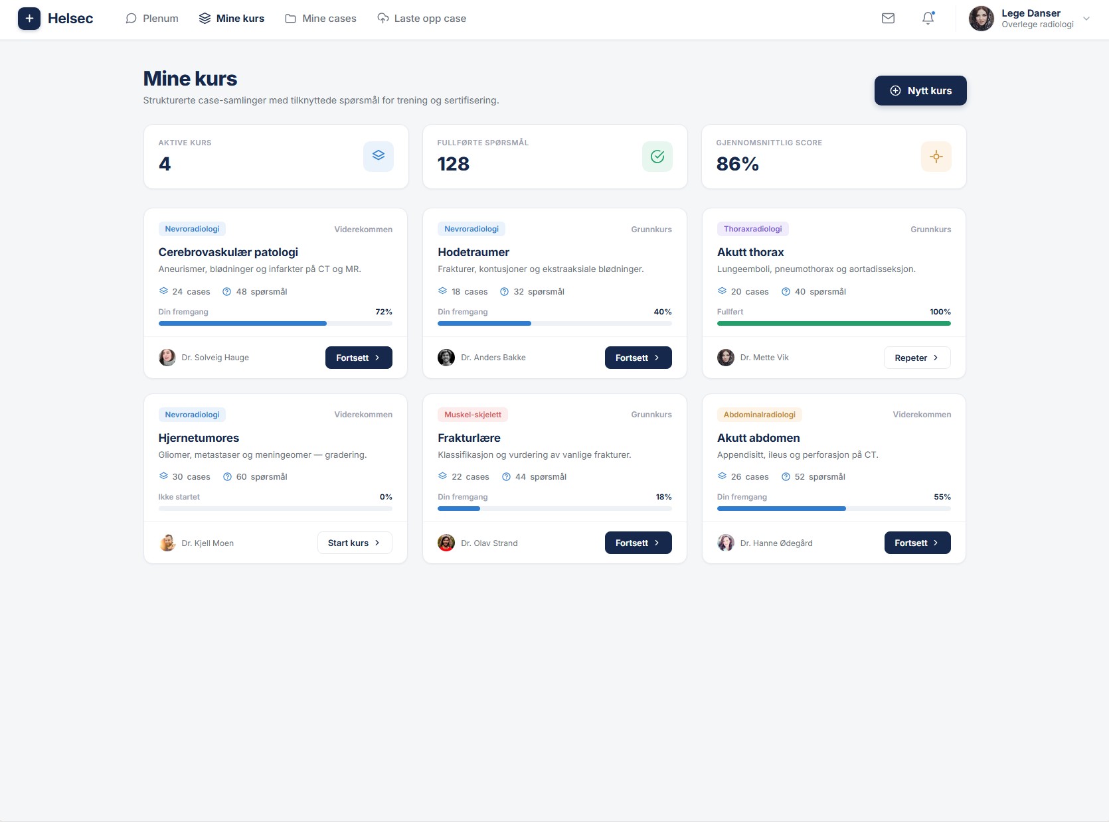Click the Helsec brand name
This screenshot has width=1109, height=822.
coord(70,19)
